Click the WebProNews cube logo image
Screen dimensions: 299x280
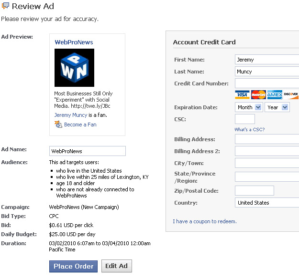pyautogui.click(x=74, y=68)
